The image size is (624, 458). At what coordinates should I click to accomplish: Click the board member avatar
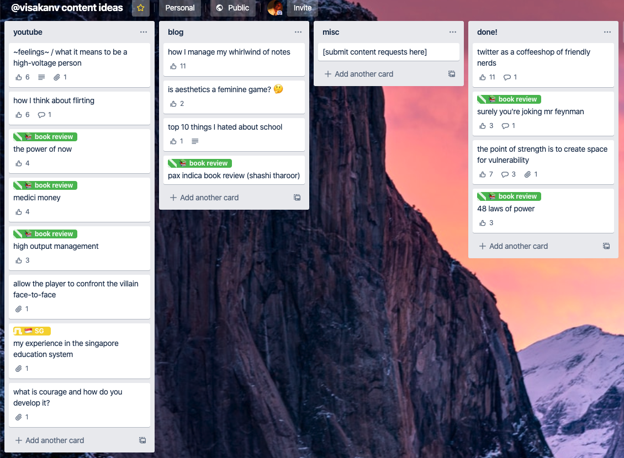click(275, 8)
